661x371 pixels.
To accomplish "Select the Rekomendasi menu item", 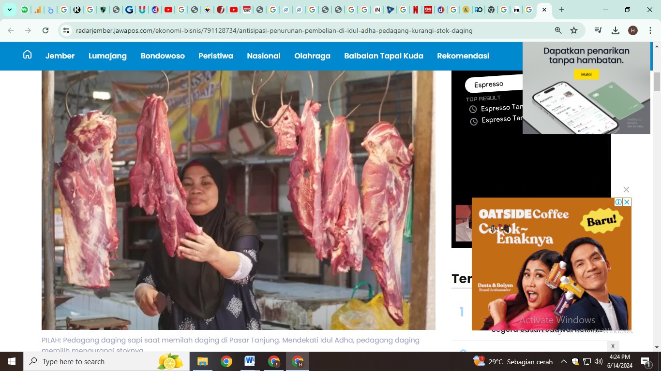I will 463,56.
